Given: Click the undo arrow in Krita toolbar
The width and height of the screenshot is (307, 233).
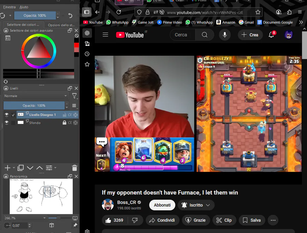Looking at the screenshot, I should [70, 15].
